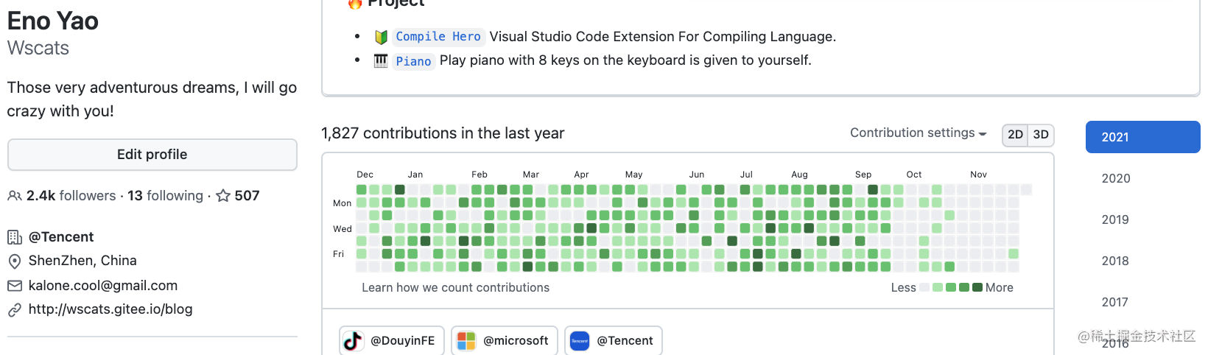Click the organization building icon
Screen dimensions: 1208x355
[14, 237]
